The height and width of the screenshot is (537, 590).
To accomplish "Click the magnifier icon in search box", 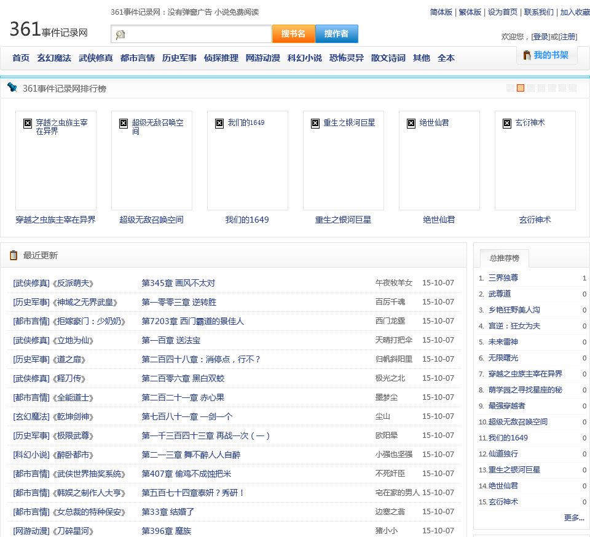I will coord(120,34).
